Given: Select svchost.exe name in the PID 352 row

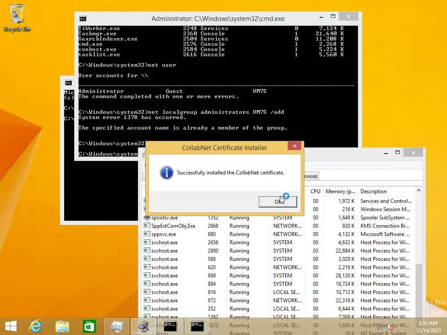Looking at the screenshot, I should 165,309.
